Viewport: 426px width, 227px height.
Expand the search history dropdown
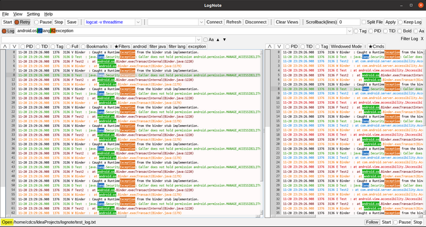(x=198, y=40)
